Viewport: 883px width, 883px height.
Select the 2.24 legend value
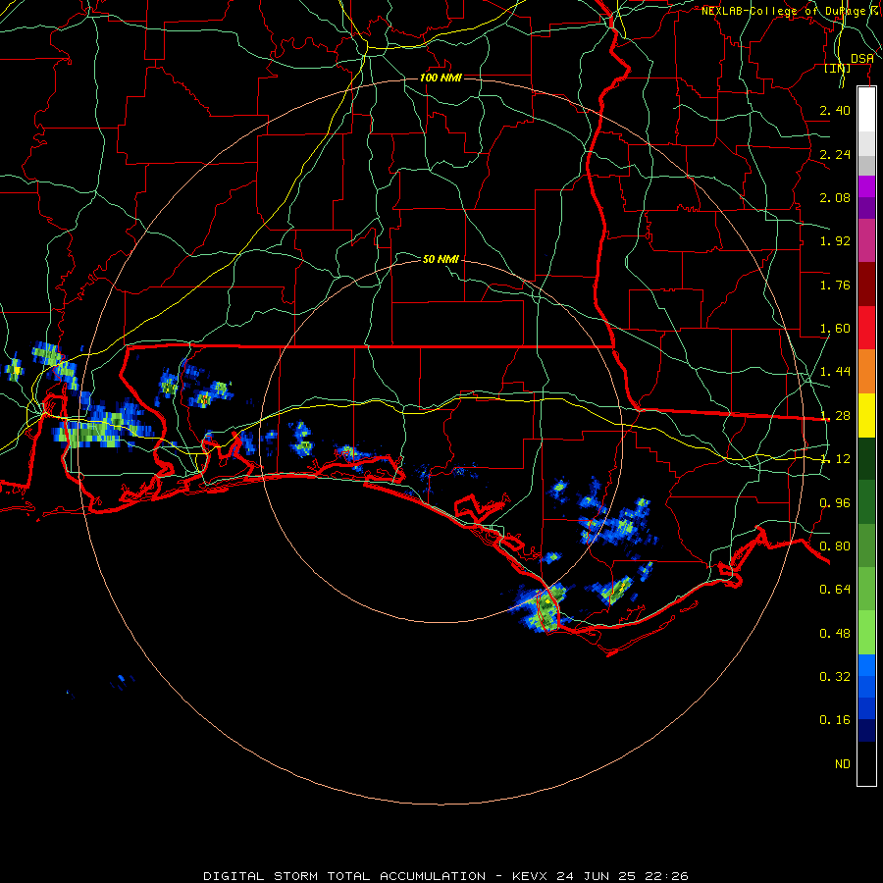(835, 154)
